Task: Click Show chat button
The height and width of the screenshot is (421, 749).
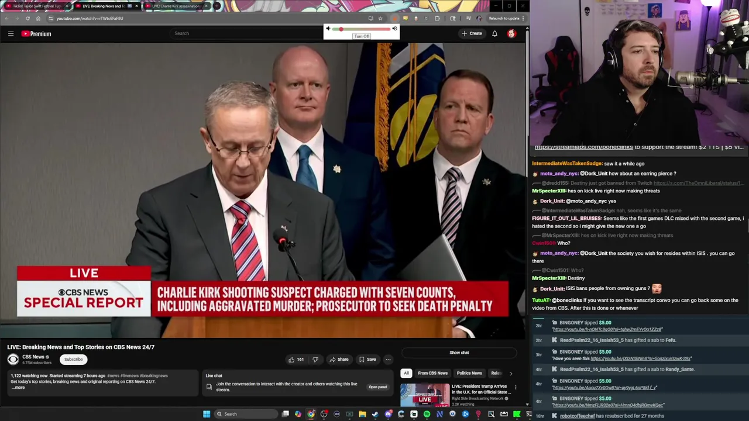Action: 459,353
